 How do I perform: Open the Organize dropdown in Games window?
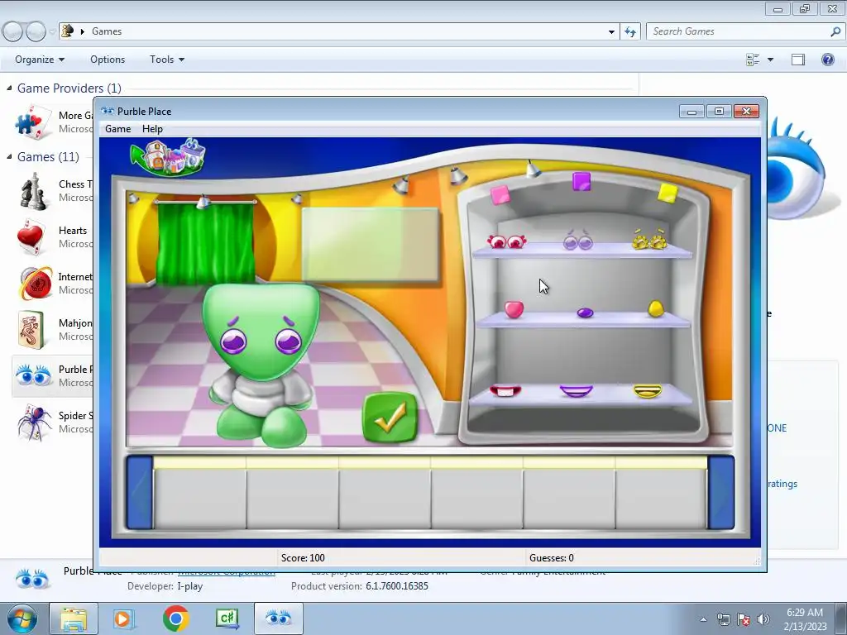coord(40,60)
